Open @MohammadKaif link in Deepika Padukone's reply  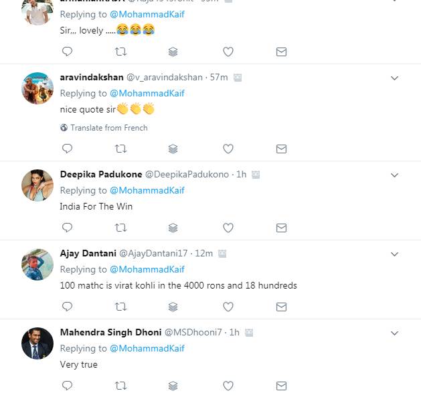(x=147, y=190)
